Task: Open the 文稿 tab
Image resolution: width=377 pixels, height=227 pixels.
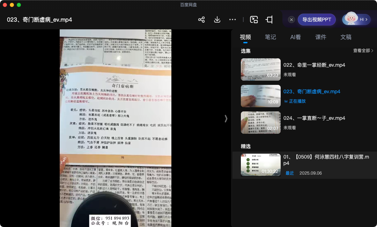Action: coord(346,37)
